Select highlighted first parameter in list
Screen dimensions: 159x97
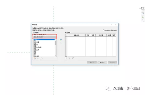[x=44, y=40]
